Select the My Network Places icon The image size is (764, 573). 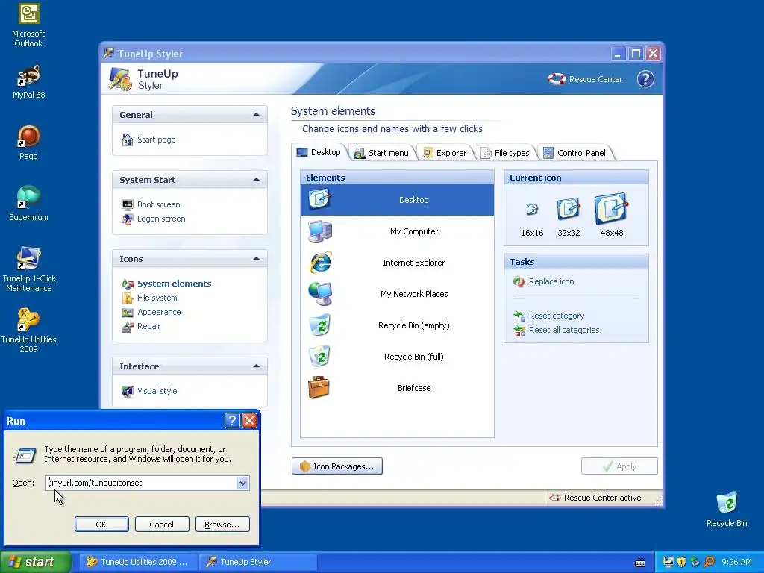(320, 294)
